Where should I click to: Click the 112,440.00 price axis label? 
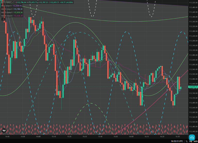point(193,131)
